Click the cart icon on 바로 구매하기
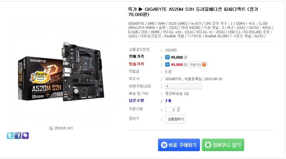Screen dimensions: 286x159 164,145
